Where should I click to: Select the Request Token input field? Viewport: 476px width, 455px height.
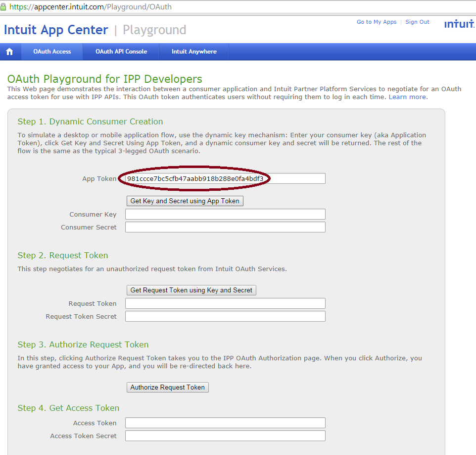(225, 303)
